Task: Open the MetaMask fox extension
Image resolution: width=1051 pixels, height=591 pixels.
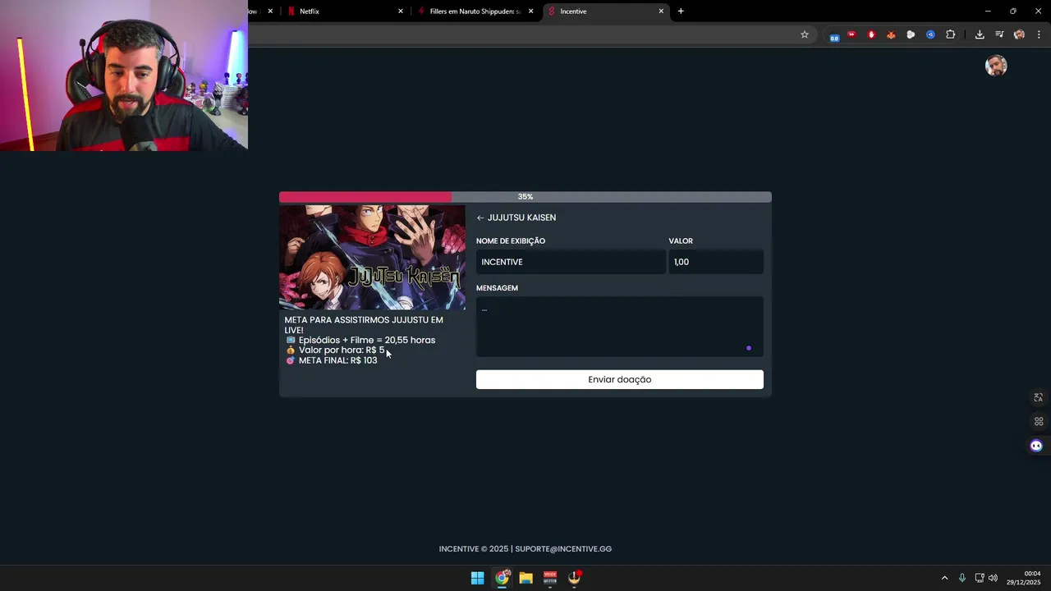Action: click(x=891, y=34)
